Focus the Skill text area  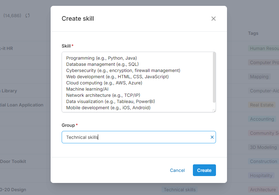click(x=138, y=82)
